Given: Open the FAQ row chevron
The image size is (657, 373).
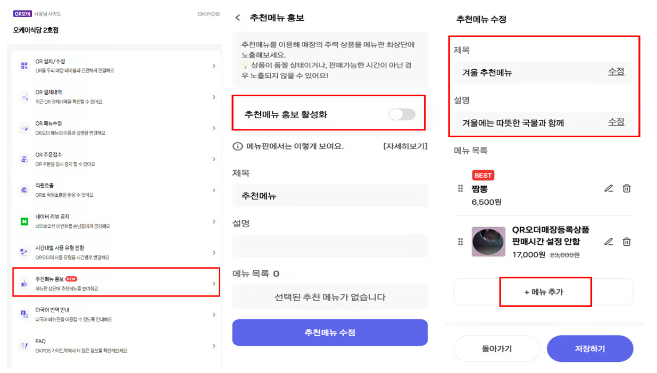Looking at the screenshot, I should 214,346.
